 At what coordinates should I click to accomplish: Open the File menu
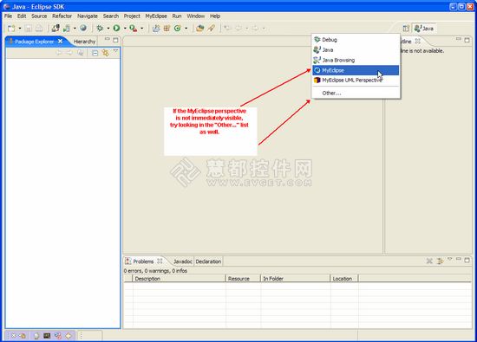(x=8, y=16)
